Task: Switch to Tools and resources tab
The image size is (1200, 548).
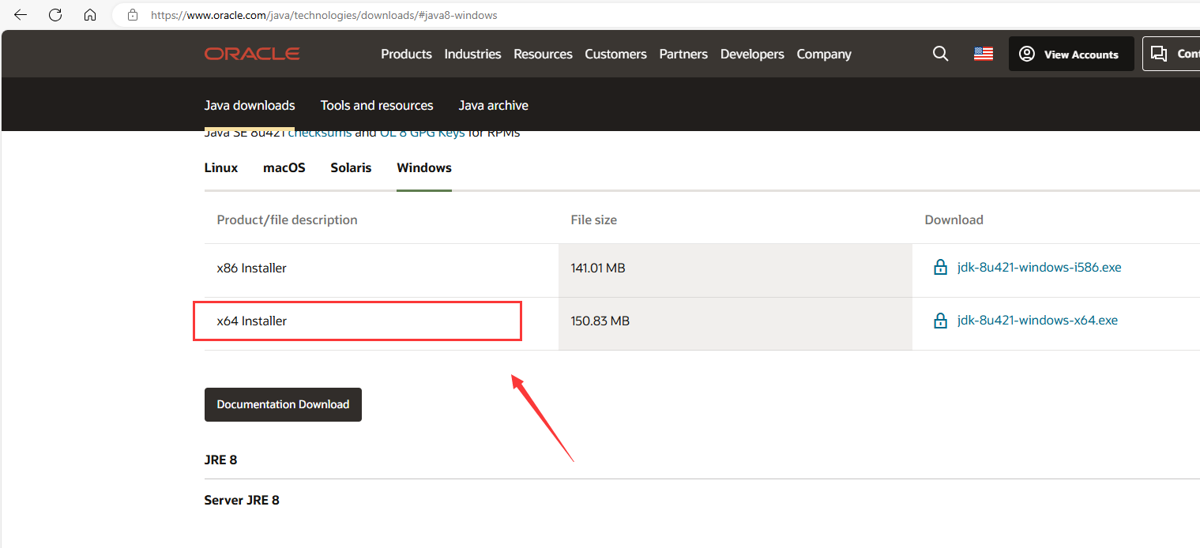Action: tap(377, 105)
